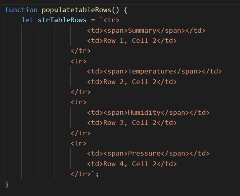Image resolution: width=240 pixels, height=196 pixels.
Task: Click the semicolon ending the template string
Action: (97, 174)
